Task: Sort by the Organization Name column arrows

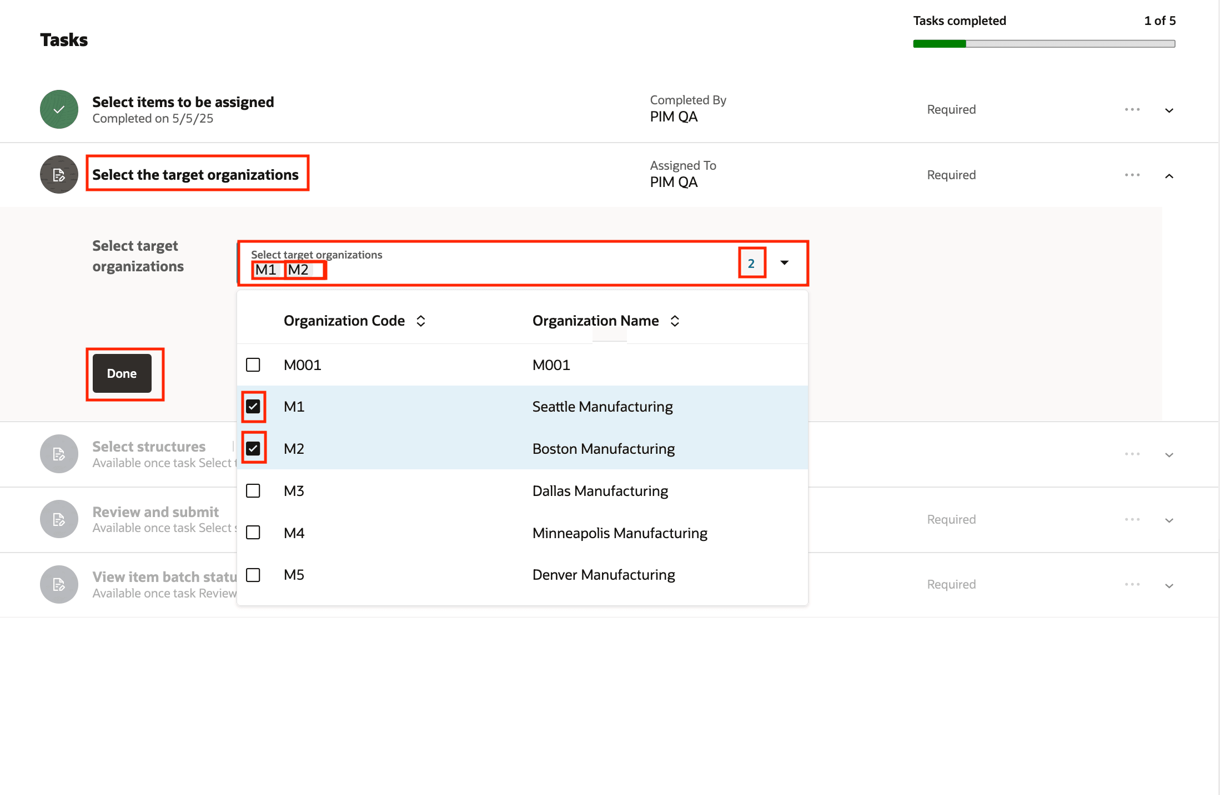Action: (x=675, y=321)
